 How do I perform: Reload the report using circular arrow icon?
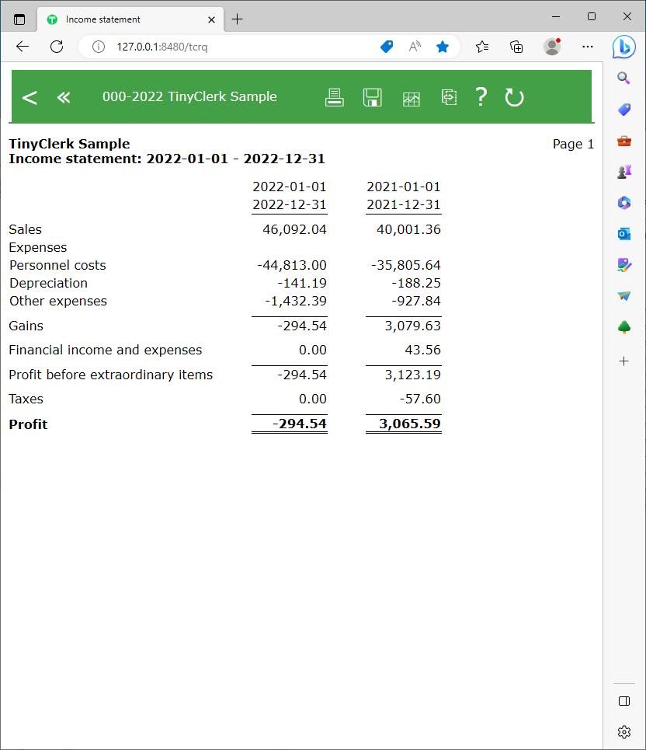coord(514,97)
